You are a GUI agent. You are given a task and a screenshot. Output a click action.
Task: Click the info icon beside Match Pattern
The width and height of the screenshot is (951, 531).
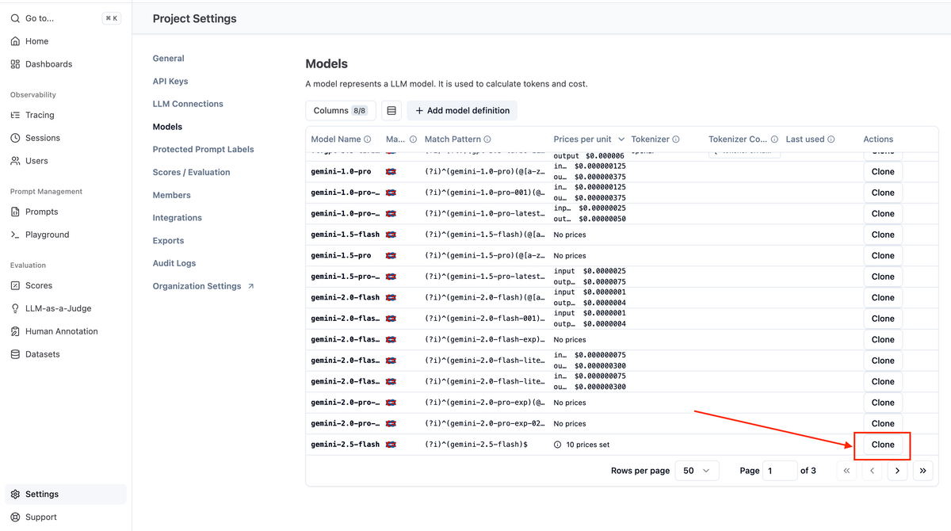coord(487,139)
